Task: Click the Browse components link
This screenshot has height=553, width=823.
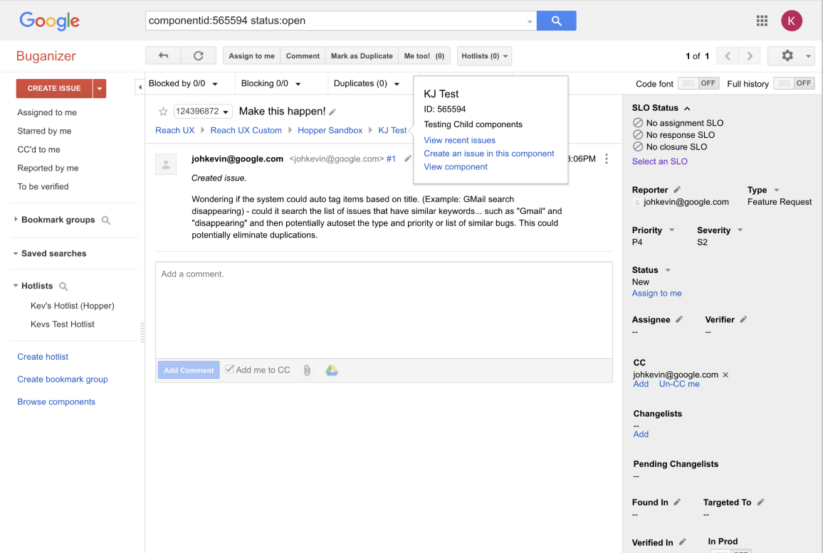Action: tap(56, 402)
